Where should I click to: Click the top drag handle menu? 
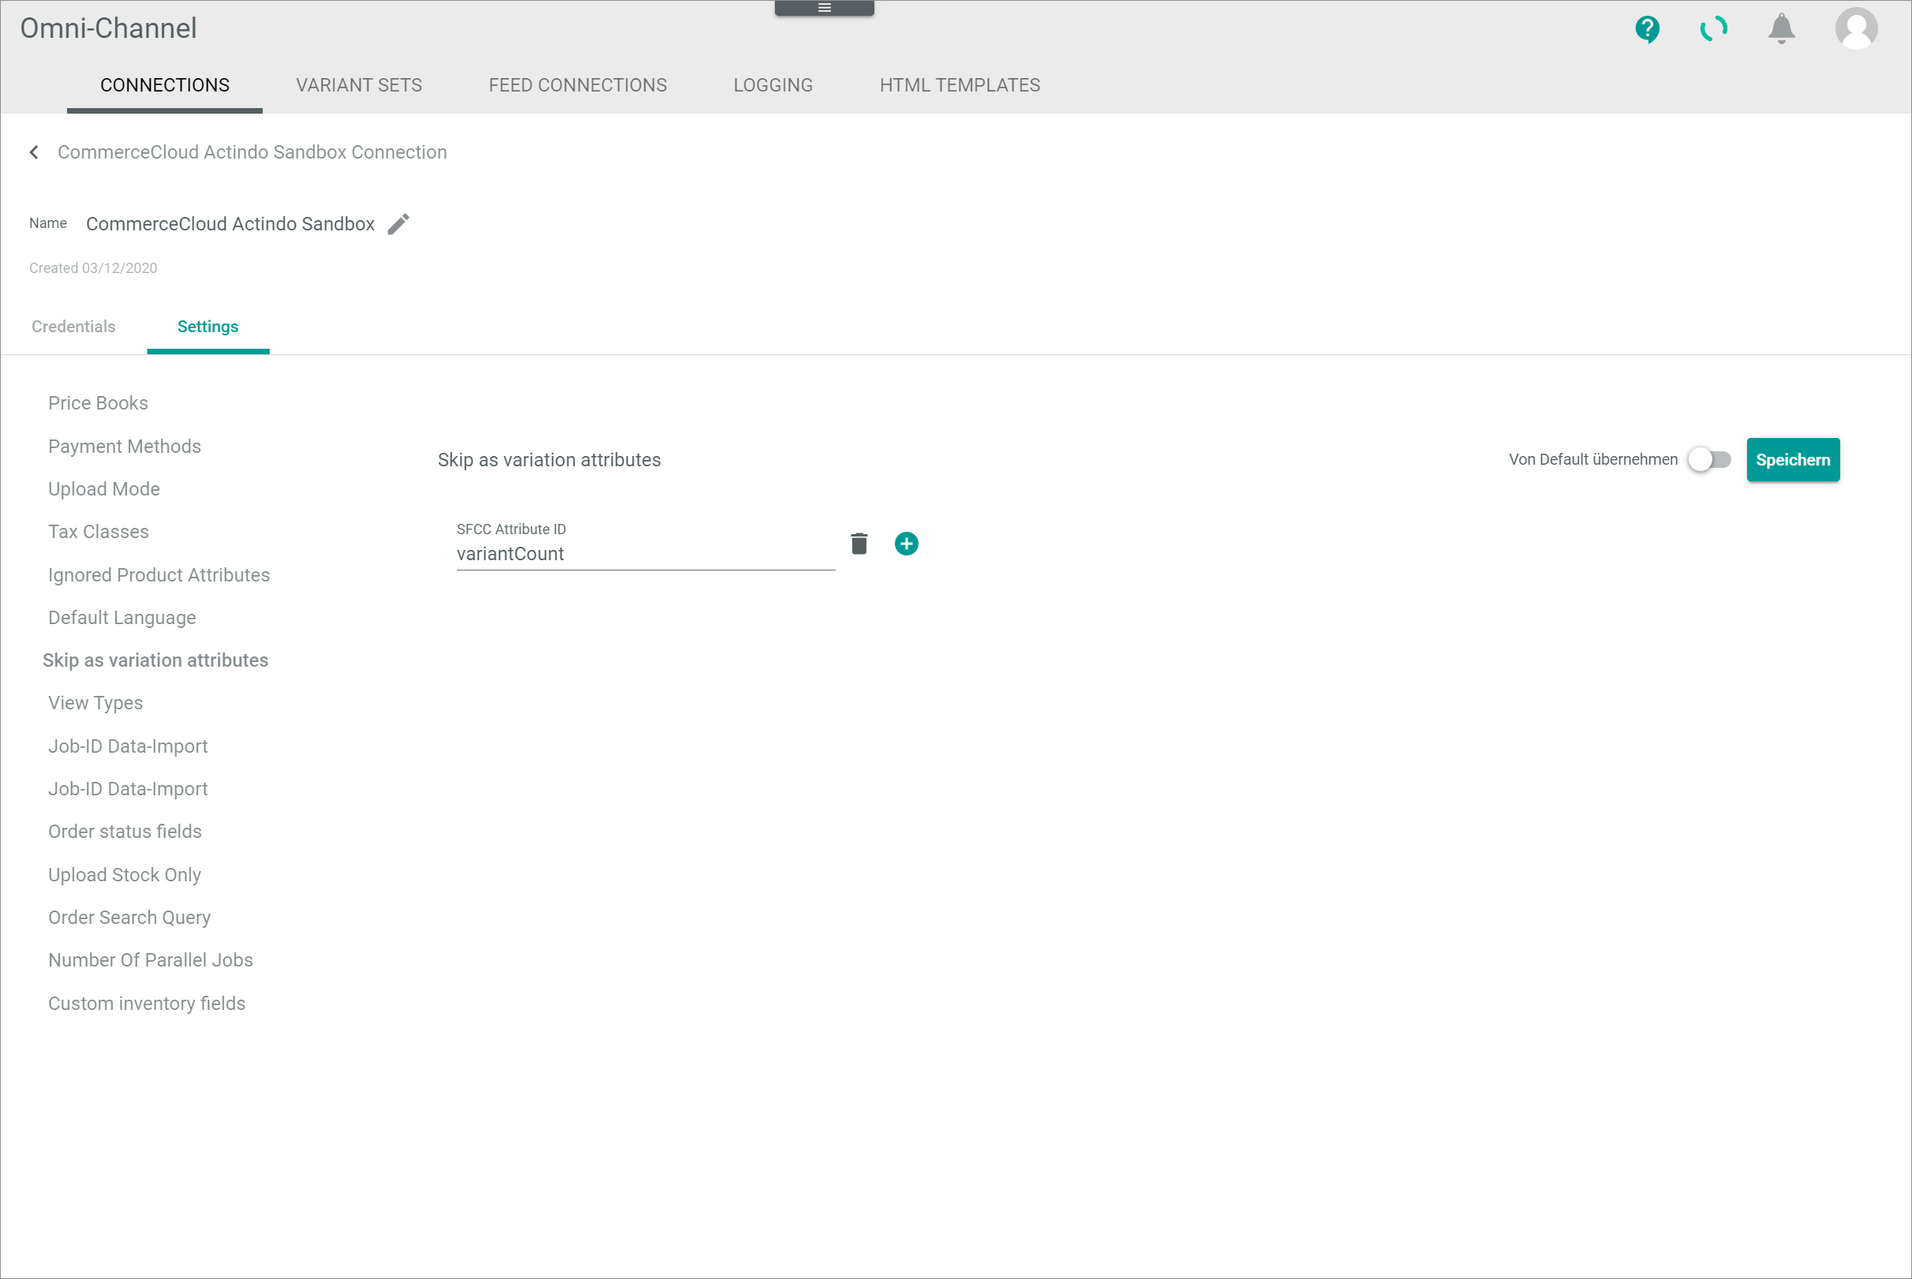pos(825,7)
